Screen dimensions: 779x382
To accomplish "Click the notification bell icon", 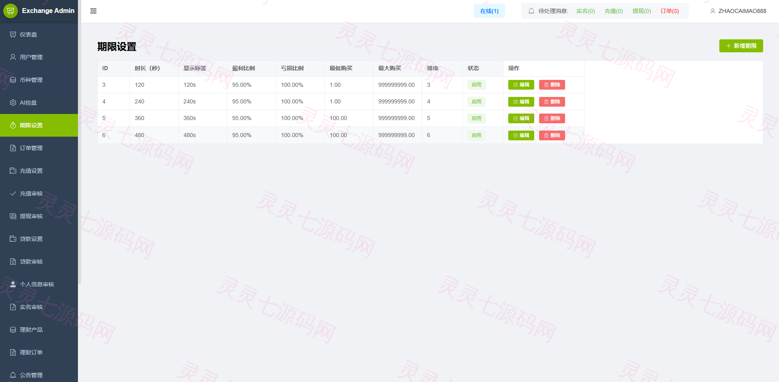I will pyautogui.click(x=531, y=11).
